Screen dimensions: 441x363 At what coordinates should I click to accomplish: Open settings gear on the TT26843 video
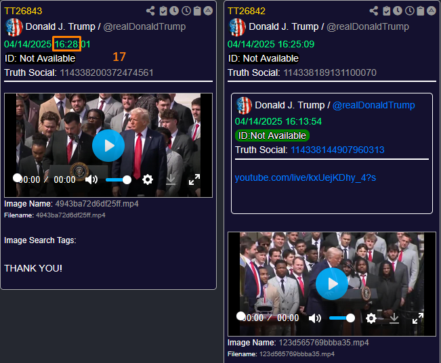coord(148,179)
